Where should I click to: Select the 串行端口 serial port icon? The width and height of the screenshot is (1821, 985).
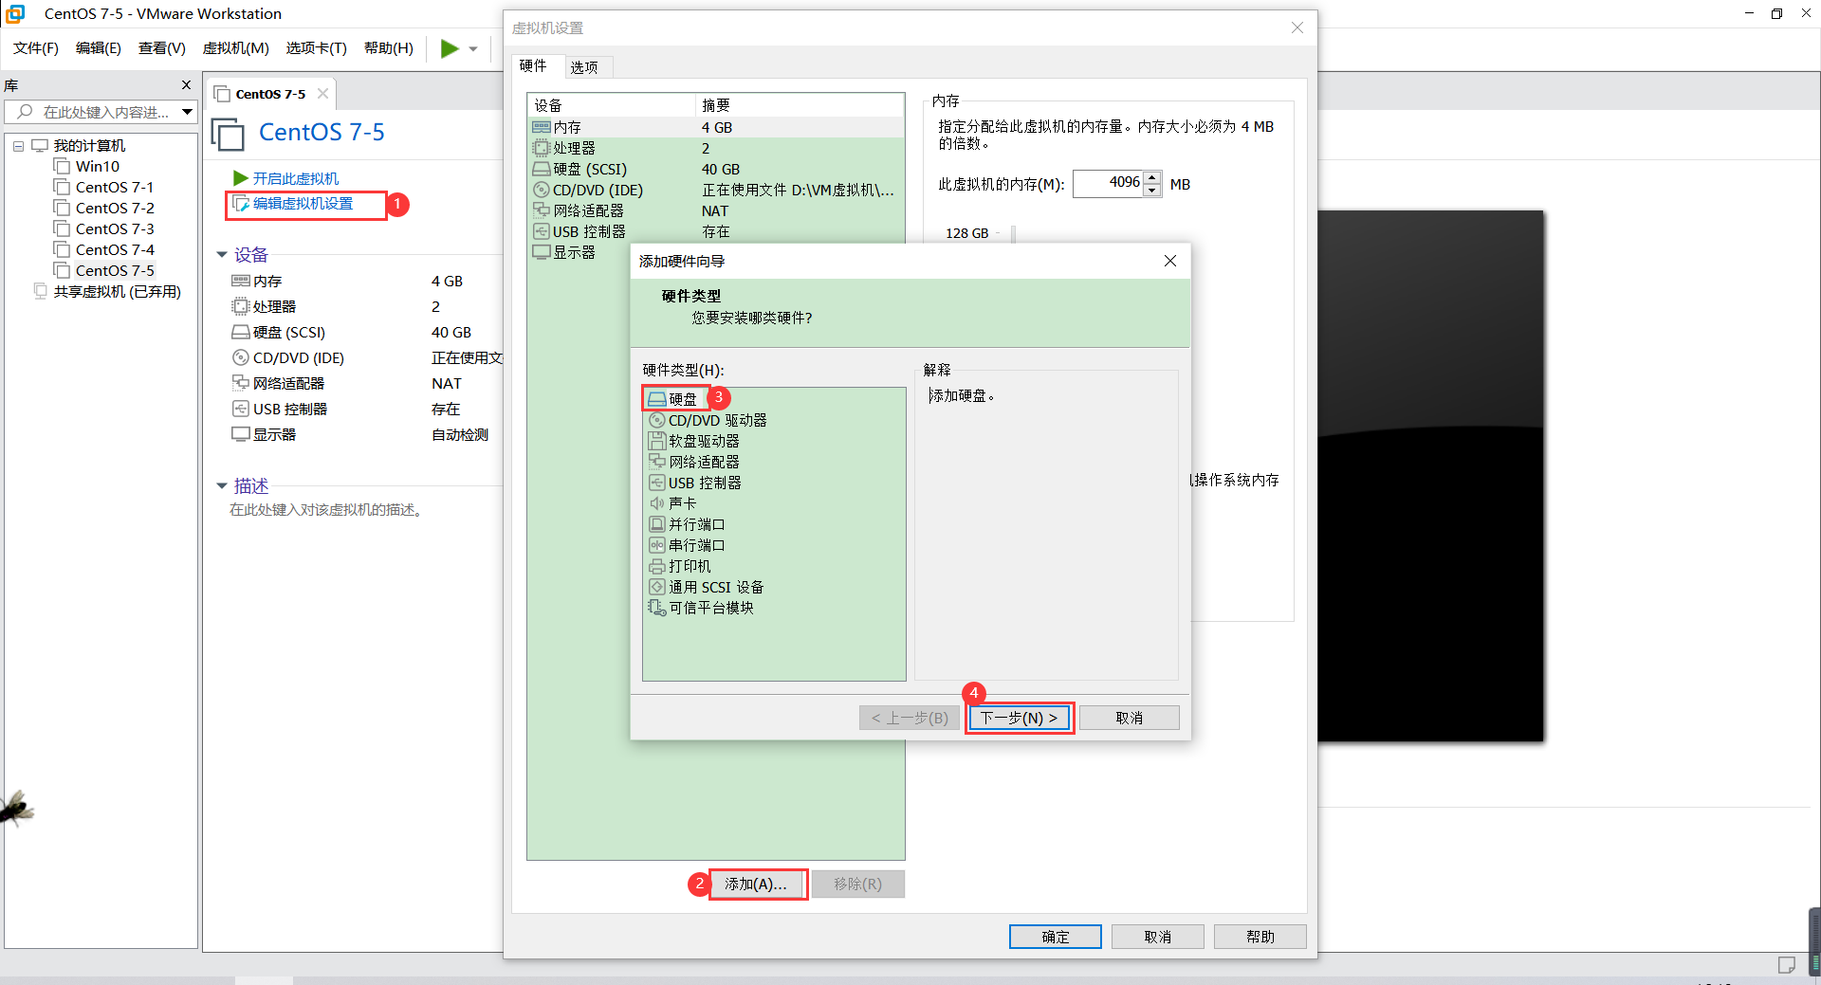(657, 545)
